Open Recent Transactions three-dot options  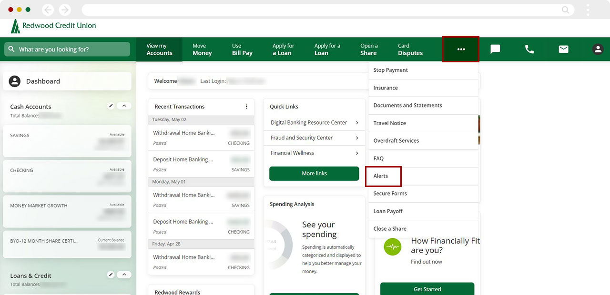(246, 107)
